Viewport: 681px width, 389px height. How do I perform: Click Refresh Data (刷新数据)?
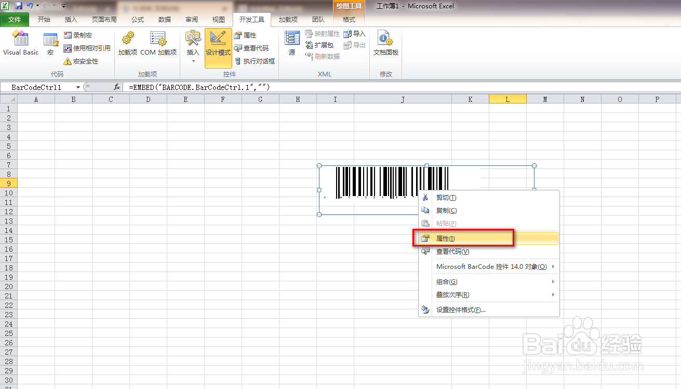click(x=322, y=56)
